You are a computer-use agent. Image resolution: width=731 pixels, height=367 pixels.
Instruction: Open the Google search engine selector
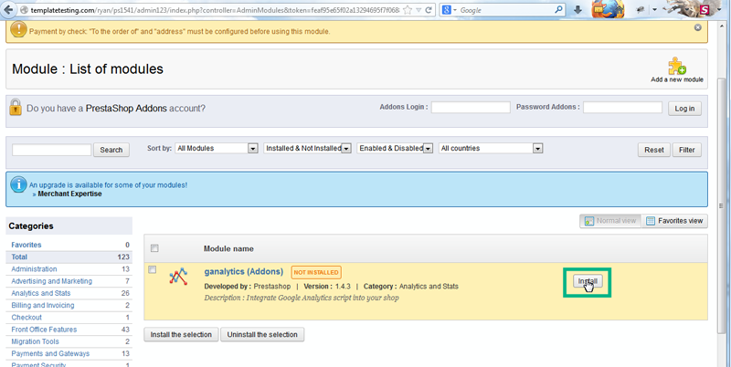(450, 10)
